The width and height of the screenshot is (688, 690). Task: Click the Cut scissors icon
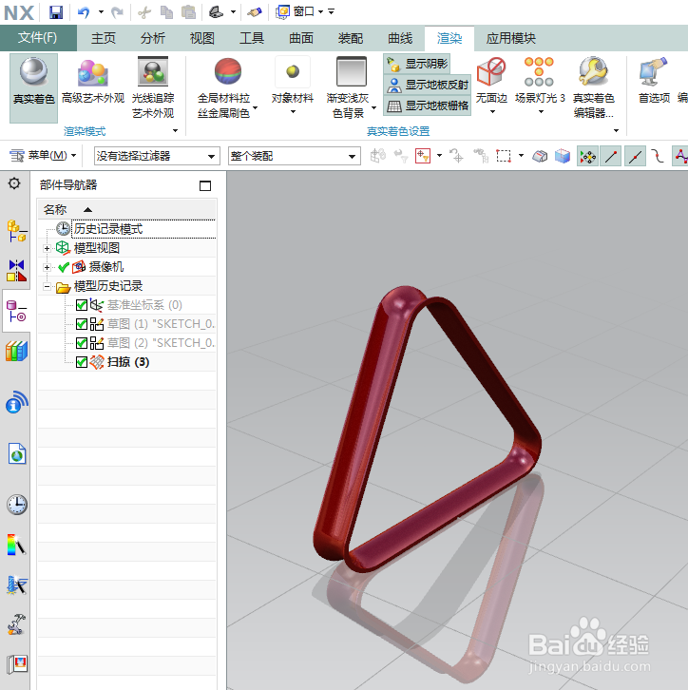(x=144, y=12)
